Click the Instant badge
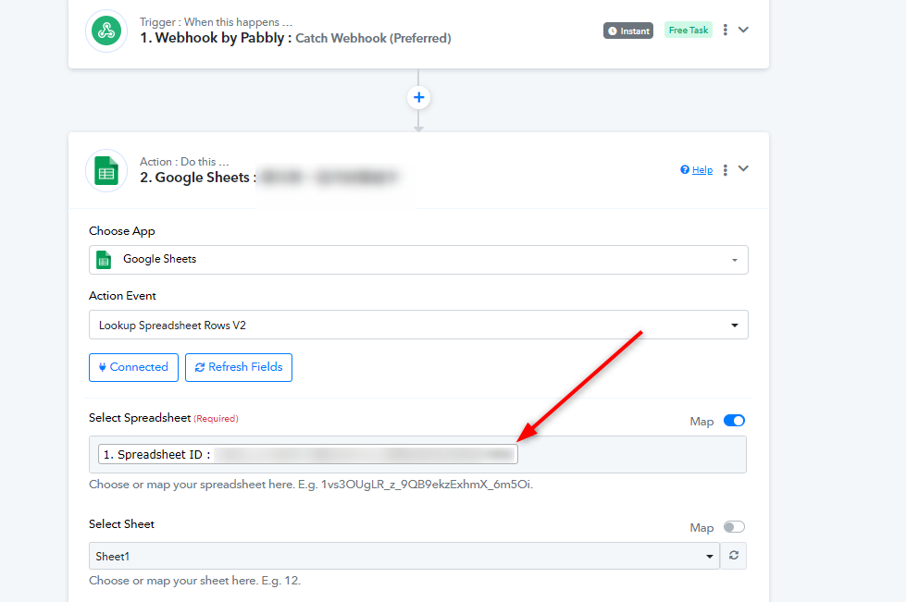 (628, 31)
